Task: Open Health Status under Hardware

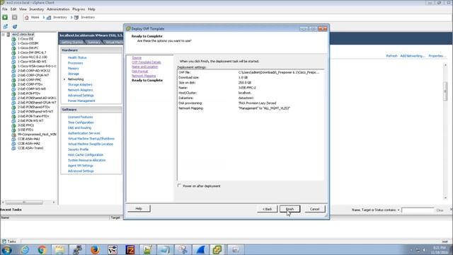Action: click(x=77, y=57)
